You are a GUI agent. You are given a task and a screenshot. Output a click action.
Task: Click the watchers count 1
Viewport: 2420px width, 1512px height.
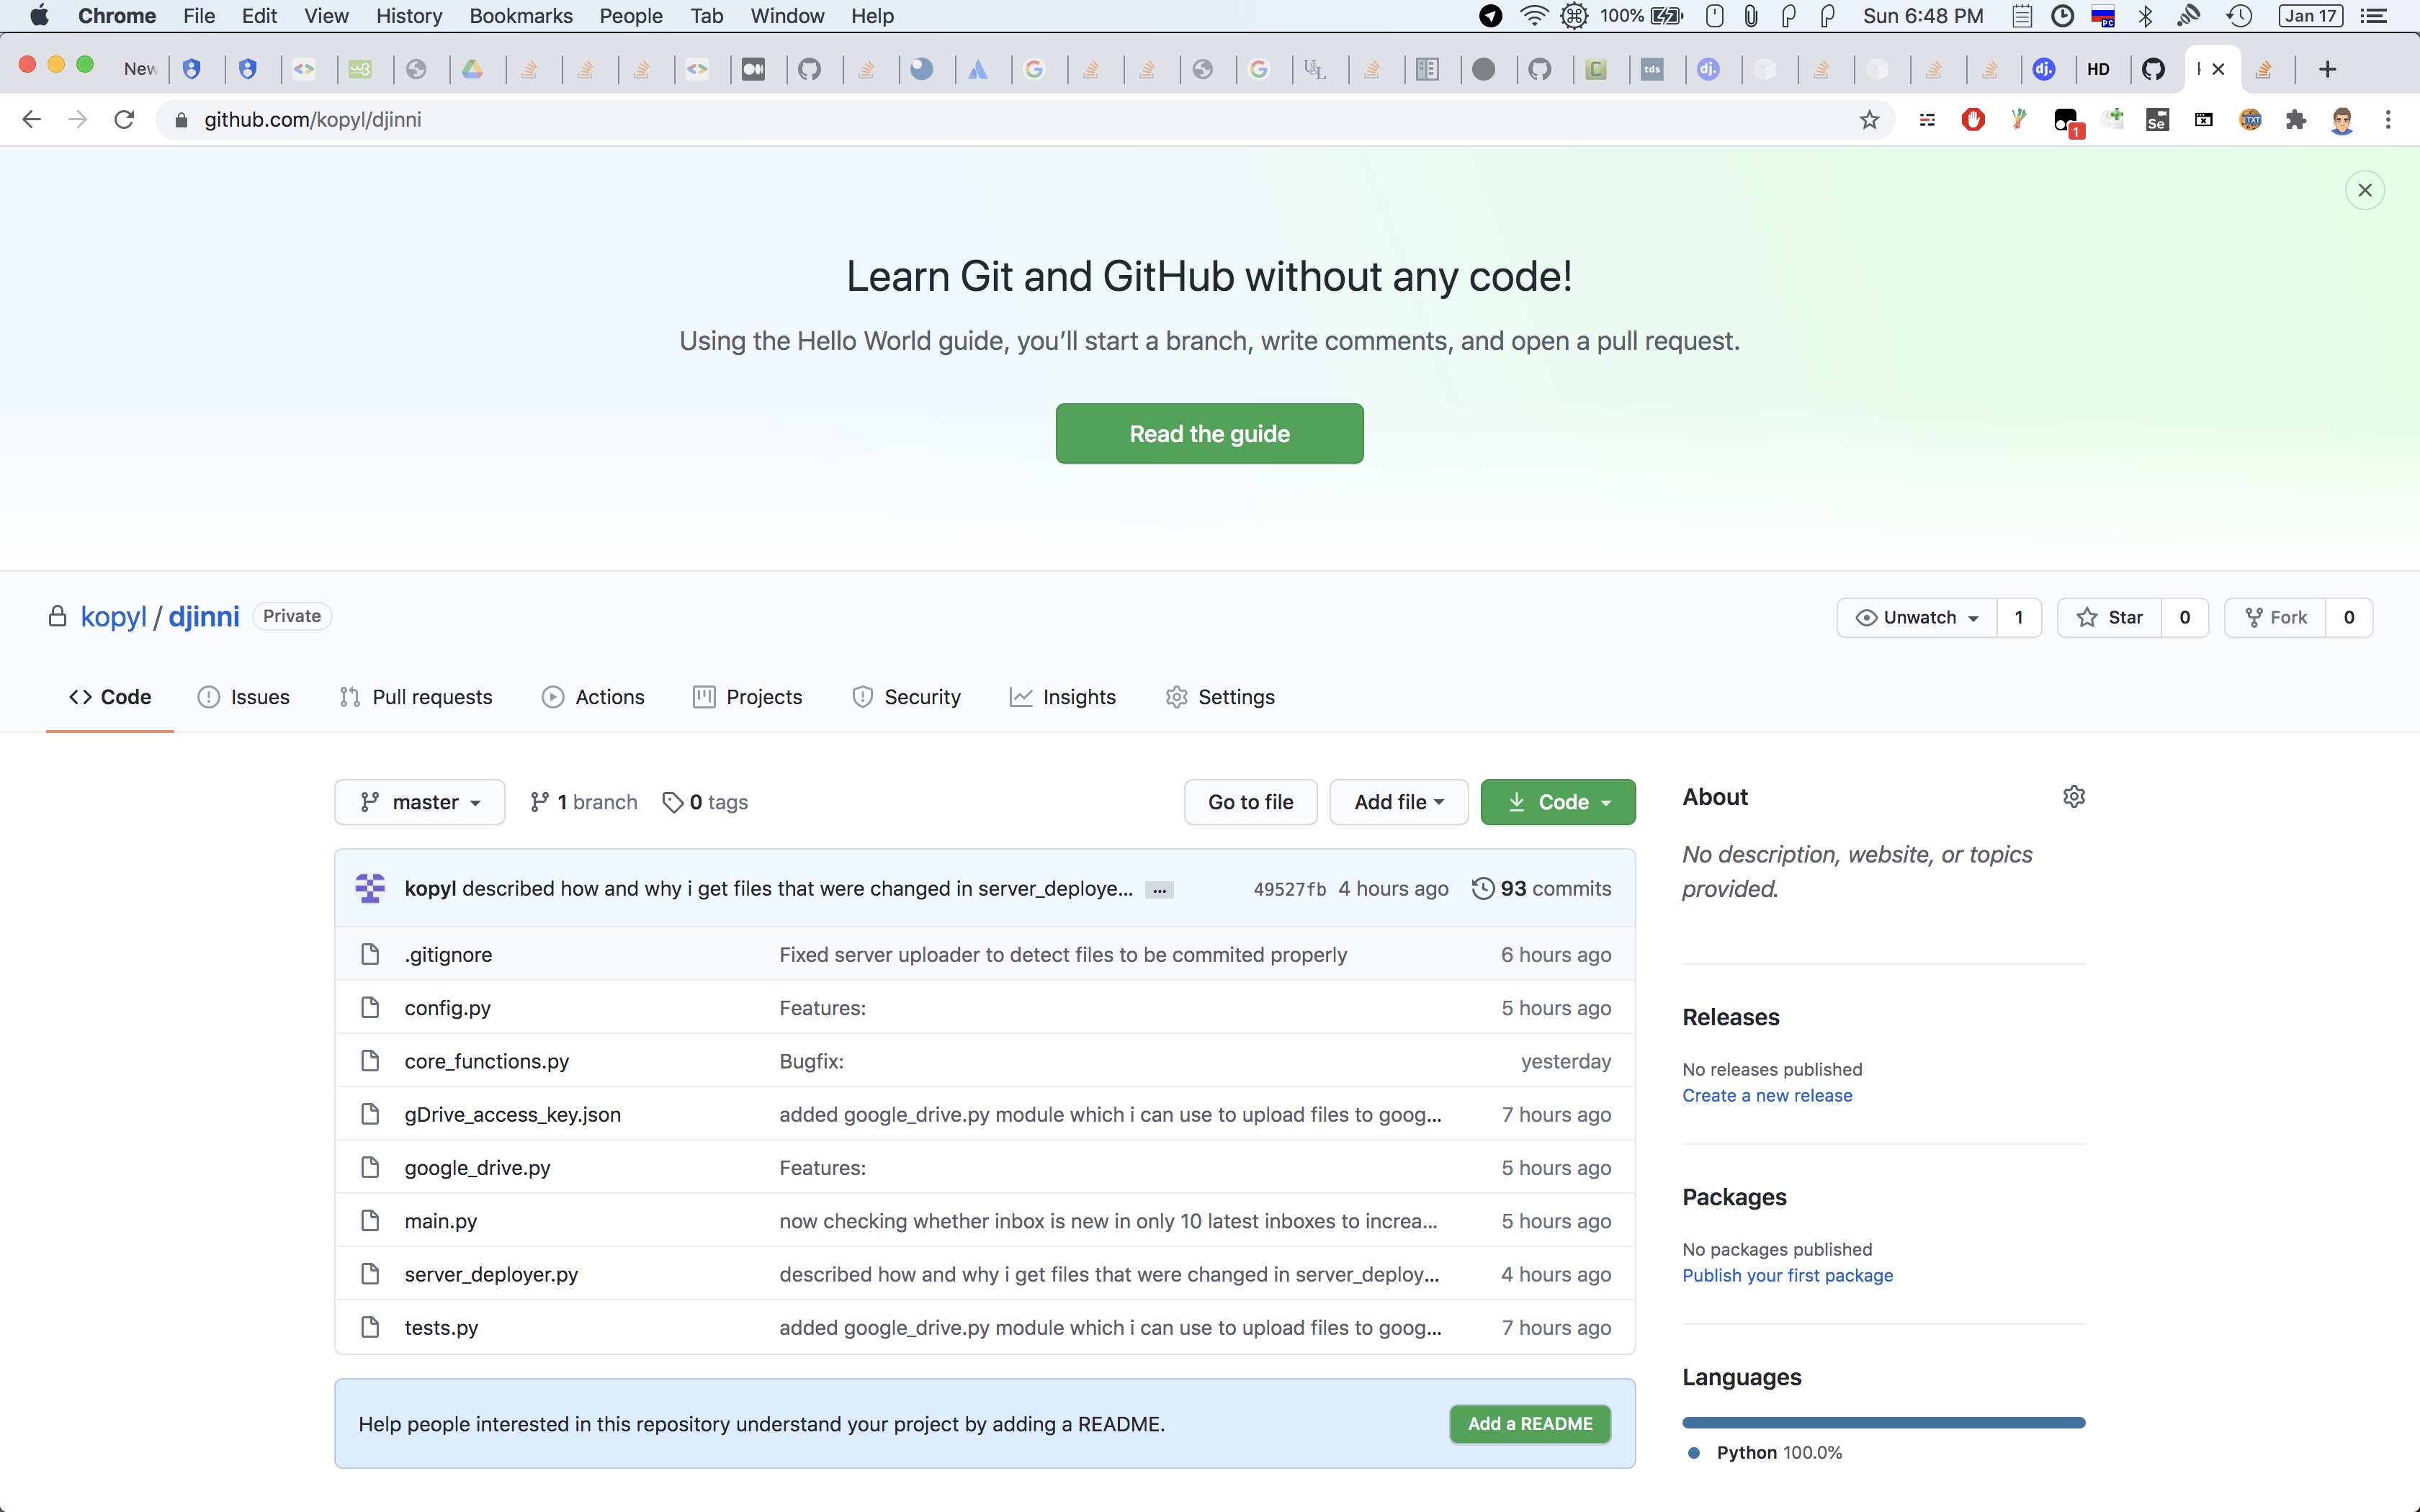[2019, 617]
